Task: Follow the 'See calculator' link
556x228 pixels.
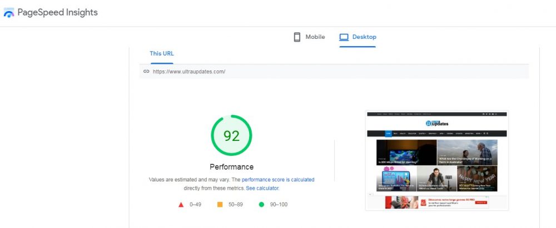Action: coord(262,189)
